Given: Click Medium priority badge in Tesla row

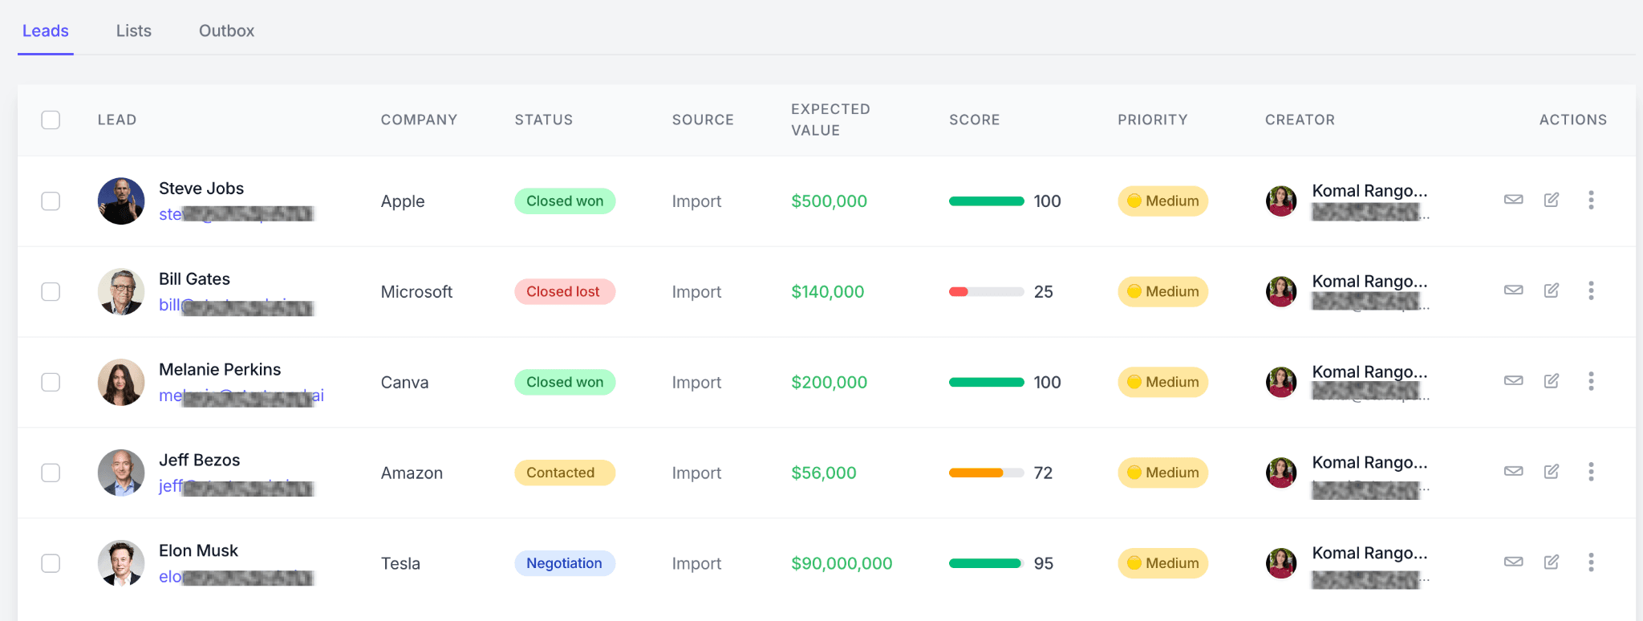Looking at the screenshot, I should (1162, 564).
